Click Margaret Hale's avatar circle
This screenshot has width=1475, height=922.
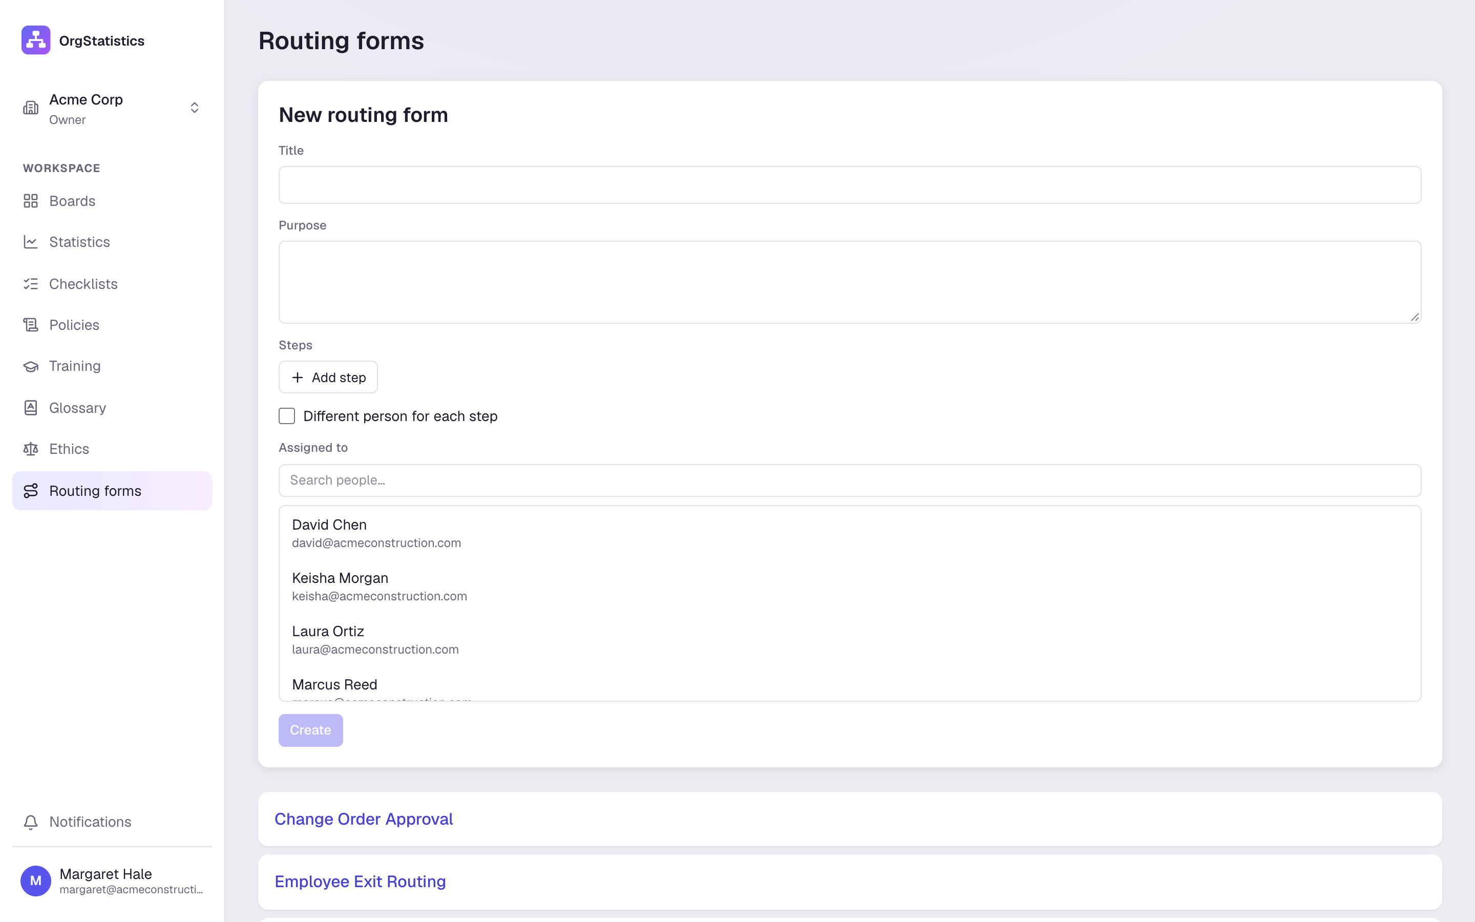36,881
